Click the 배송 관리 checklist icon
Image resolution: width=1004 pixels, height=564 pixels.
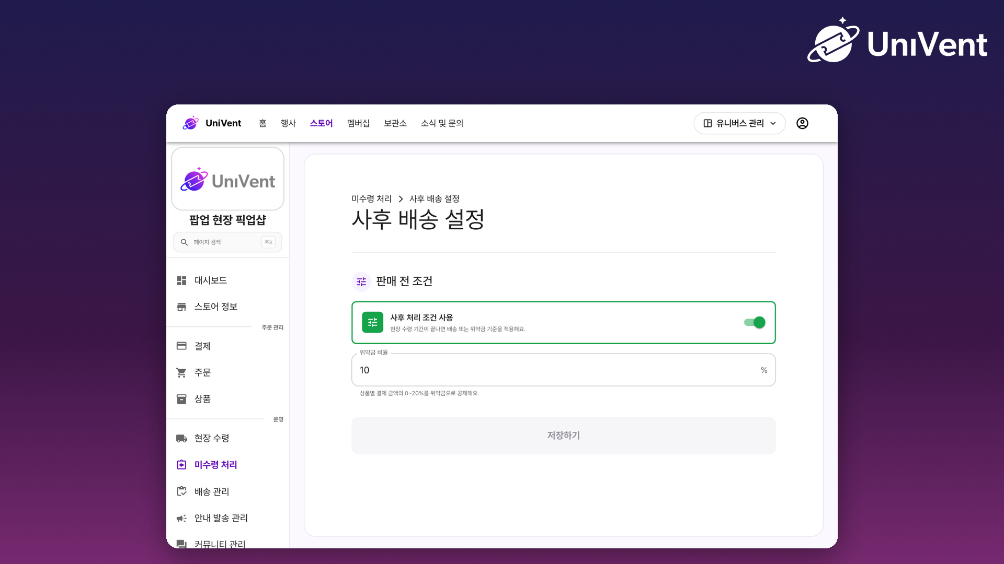click(181, 491)
